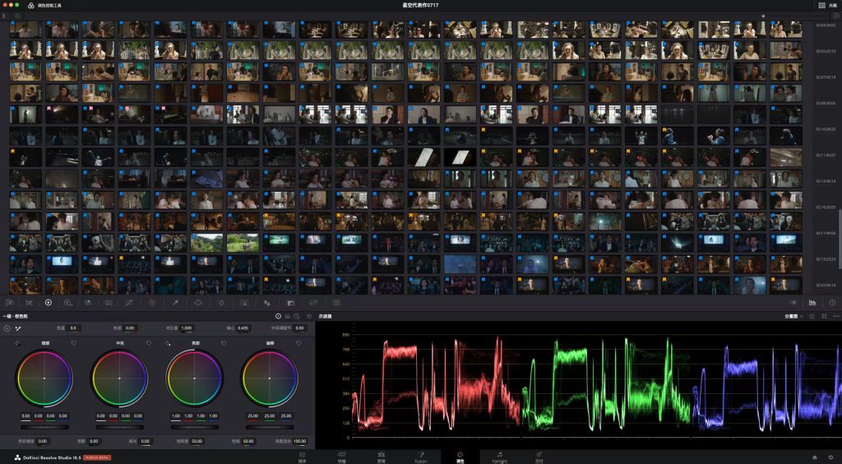Reset the Gamma color wheel
842x464 pixels.
[x=149, y=343]
